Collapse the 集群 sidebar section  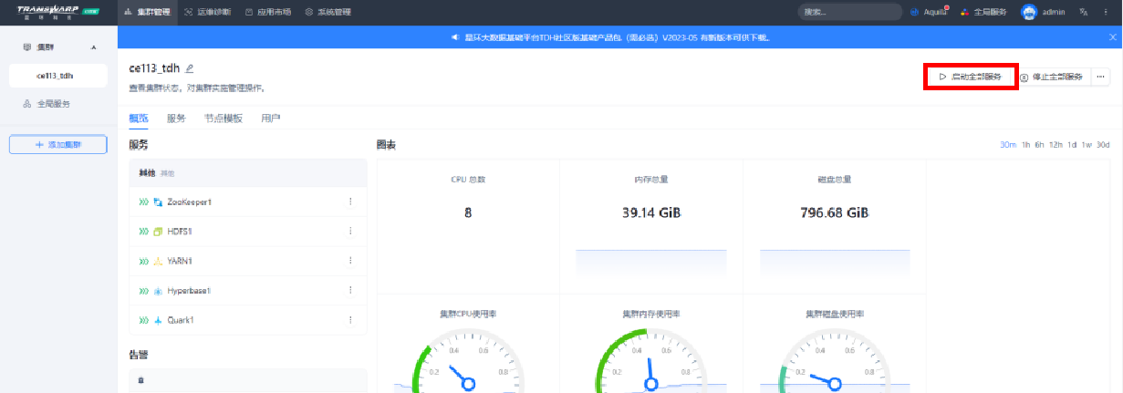coord(94,47)
